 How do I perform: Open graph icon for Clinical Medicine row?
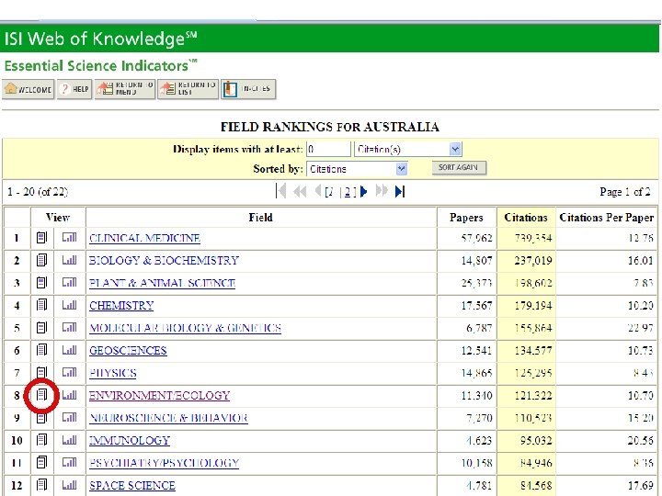tap(69, 238)
